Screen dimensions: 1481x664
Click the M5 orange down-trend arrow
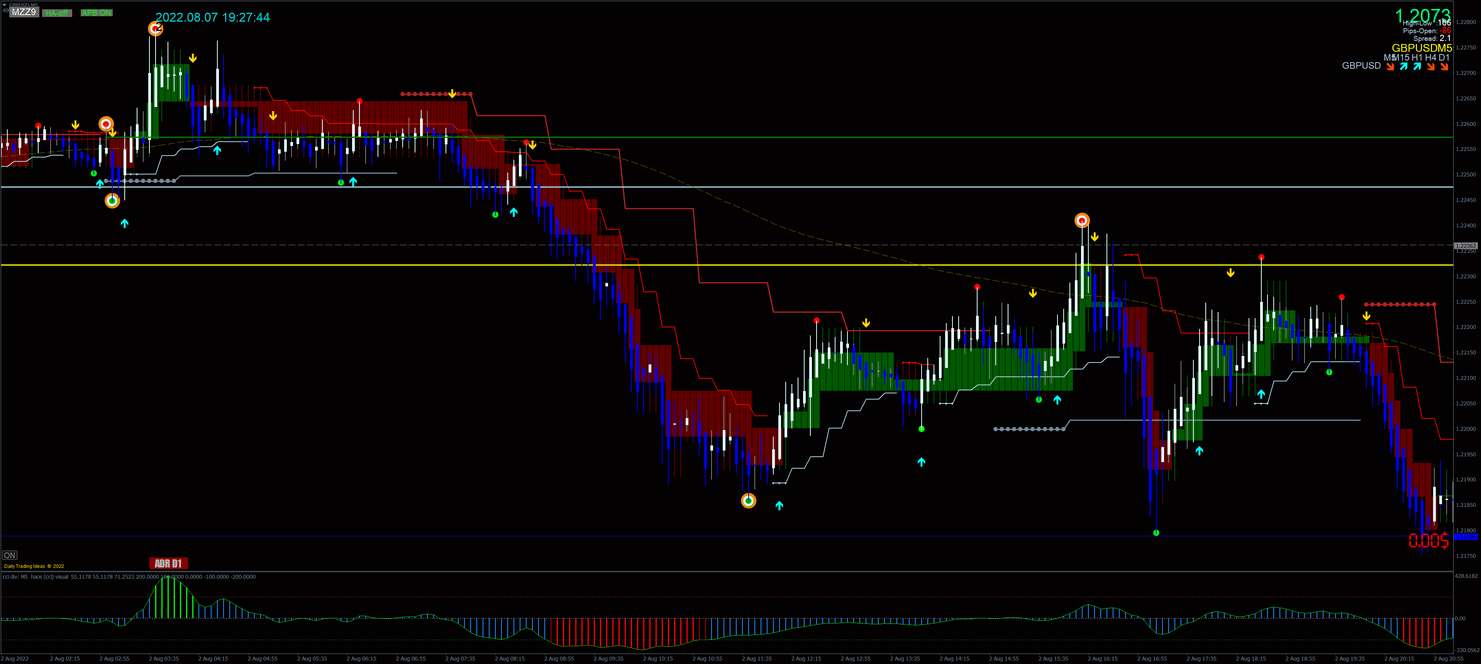1389,67
